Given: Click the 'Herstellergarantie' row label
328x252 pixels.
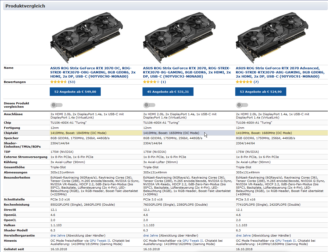Looking at the screenshot, I should pyautogui.click(x=19, y=236).
